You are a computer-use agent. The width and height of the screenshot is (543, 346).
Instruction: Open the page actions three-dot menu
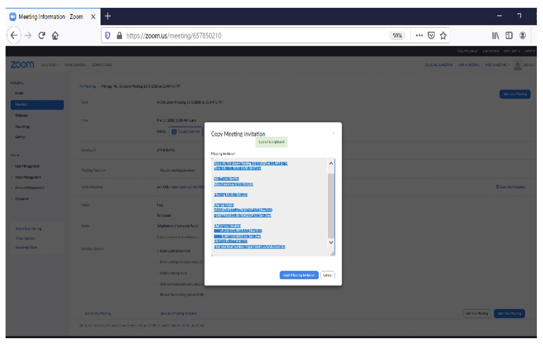(x=419, y=35)
